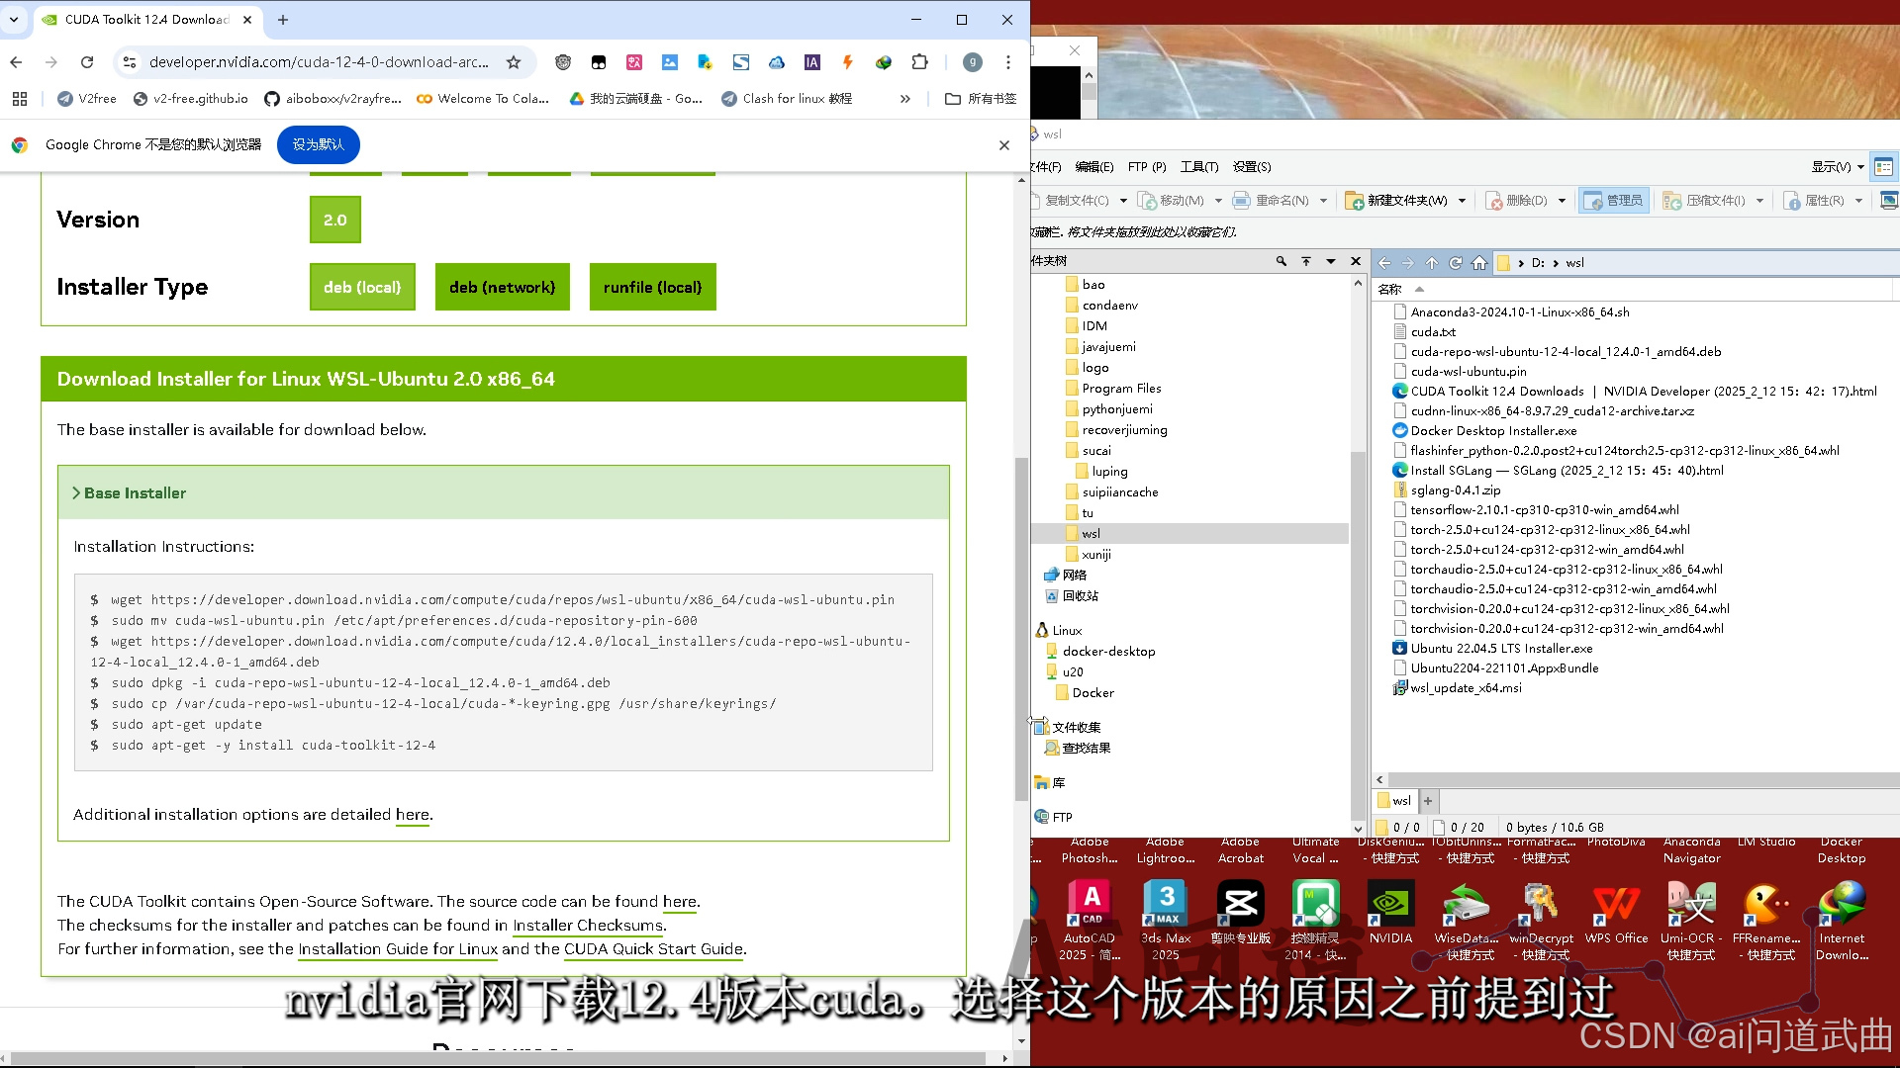Expand the 删除 dropdown in the file manager
The height and width of the screenshot is (1068, 1900).
1562,200
